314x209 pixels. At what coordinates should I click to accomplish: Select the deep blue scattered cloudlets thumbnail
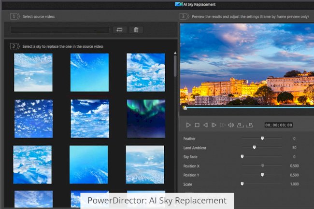point(34,119)
